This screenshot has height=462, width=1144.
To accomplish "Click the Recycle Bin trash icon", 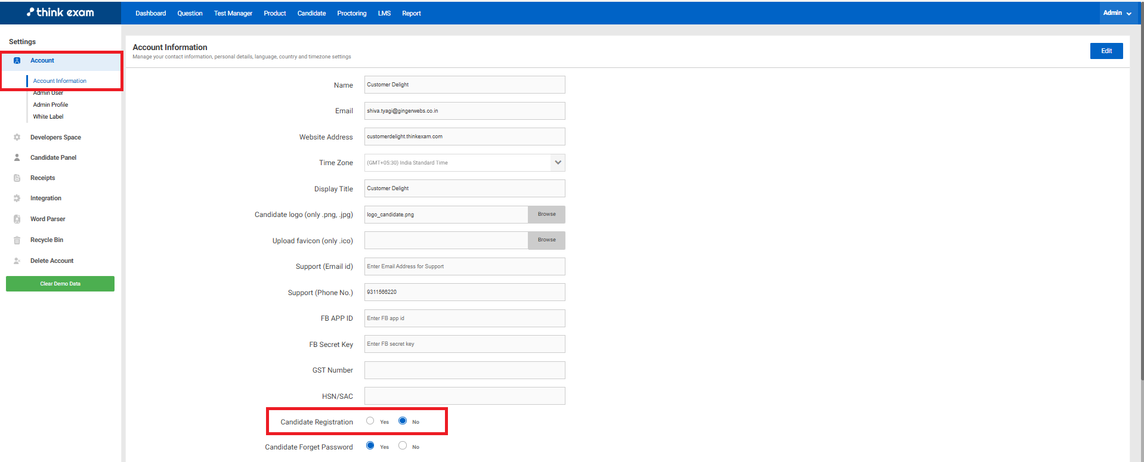I will click(x=17, y=240).
